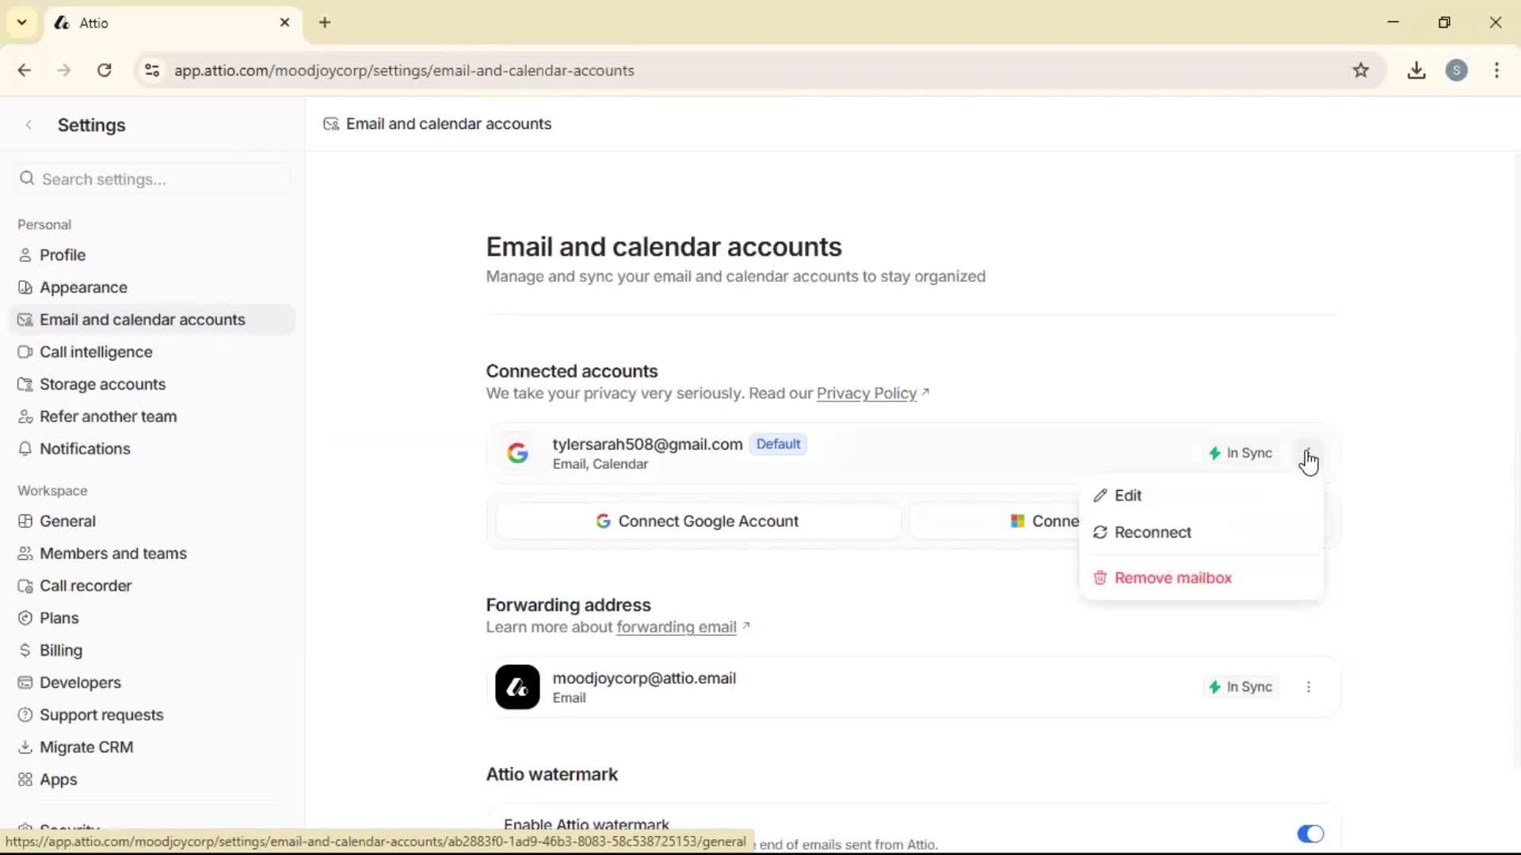Image resolution: width=1521 pixels, height=855 pixels.
Task: Open the Privacy Policy link
Action: click(867, 393)
